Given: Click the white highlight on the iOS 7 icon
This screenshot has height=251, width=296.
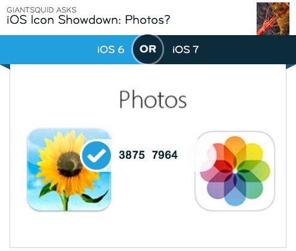Looking at the screenshot, I should pos(209,158).
